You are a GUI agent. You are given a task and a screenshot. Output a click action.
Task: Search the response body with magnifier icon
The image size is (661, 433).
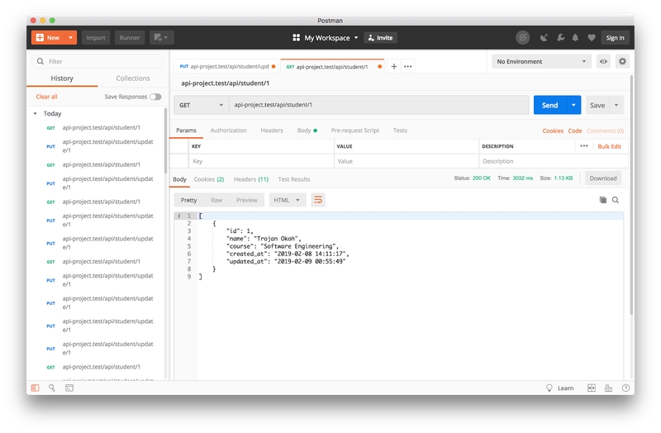tap(616, 200)
